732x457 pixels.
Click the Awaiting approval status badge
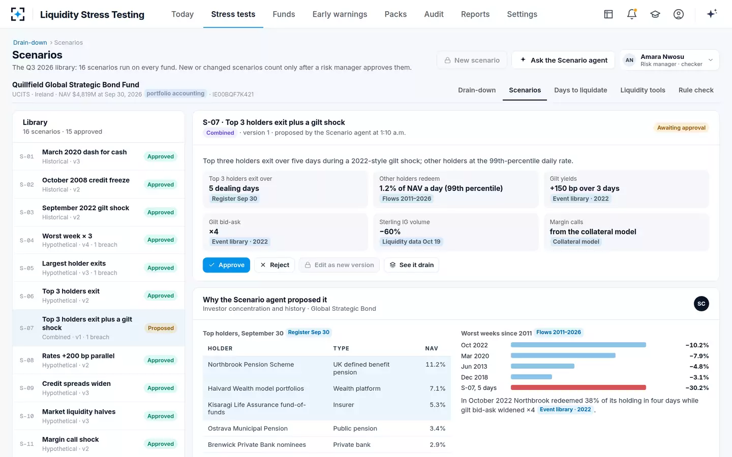681,128
